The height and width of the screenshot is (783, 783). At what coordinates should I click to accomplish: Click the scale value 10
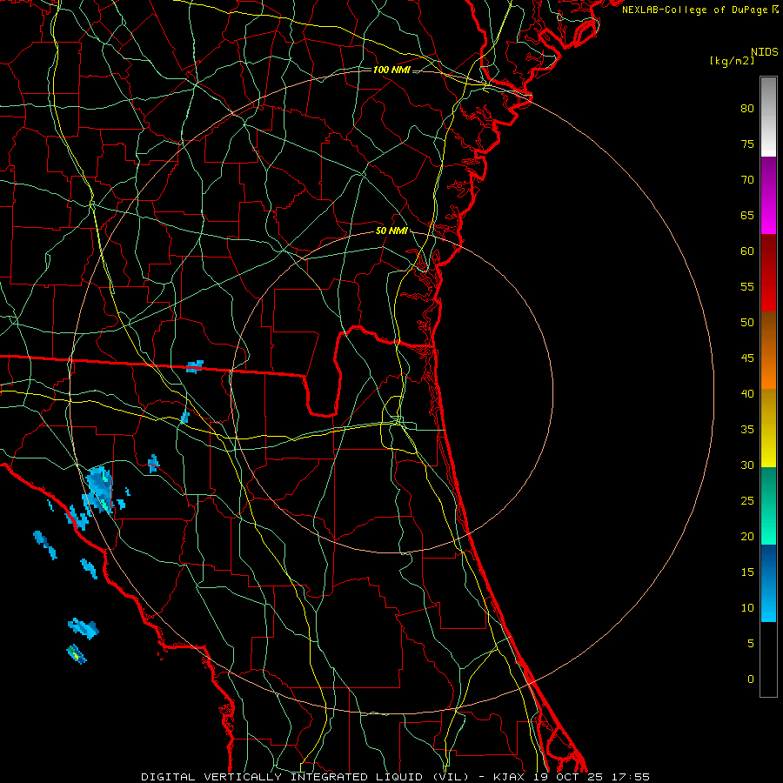pyautogui.click(x=747, y=608)
